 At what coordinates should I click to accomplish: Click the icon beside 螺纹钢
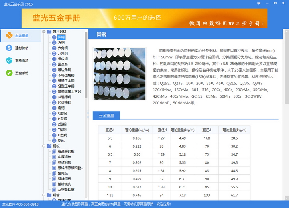click(x=54, y=59)
